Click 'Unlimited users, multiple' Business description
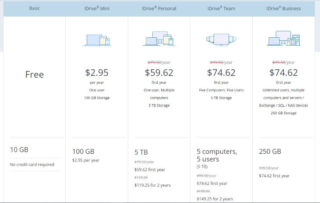The height and width of the screenshot is (203, 320). (283, 90)
